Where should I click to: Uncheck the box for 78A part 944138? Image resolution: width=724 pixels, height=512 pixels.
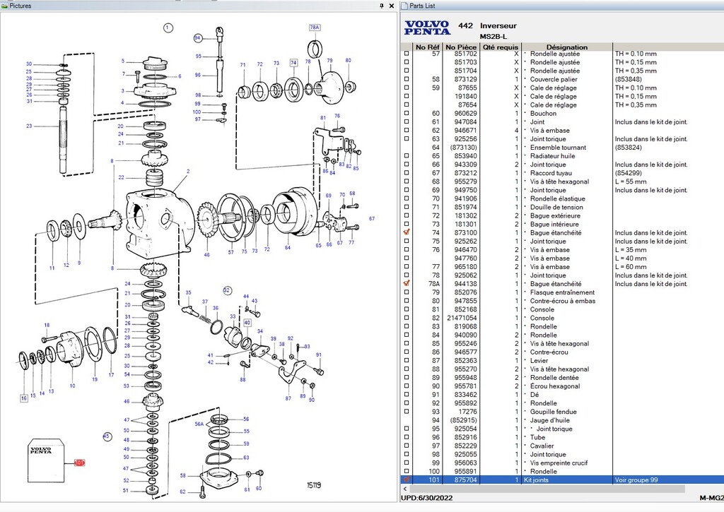pyautogui.click(x=407, y=284)
